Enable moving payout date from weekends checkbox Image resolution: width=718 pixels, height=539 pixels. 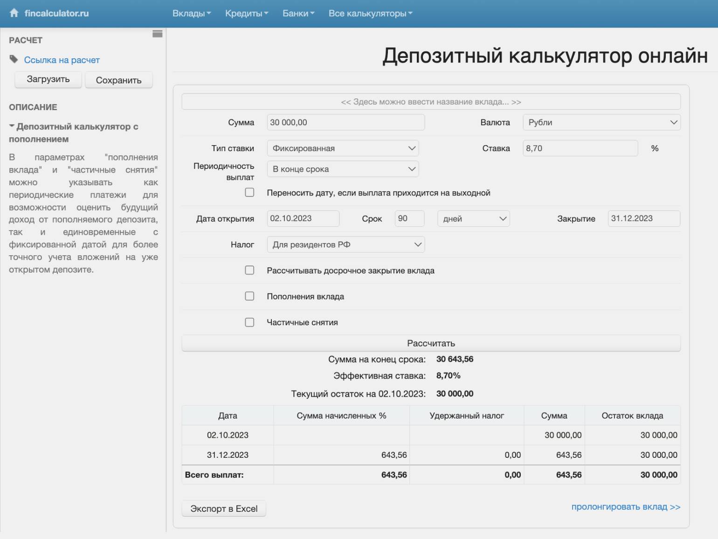(250, 193)
